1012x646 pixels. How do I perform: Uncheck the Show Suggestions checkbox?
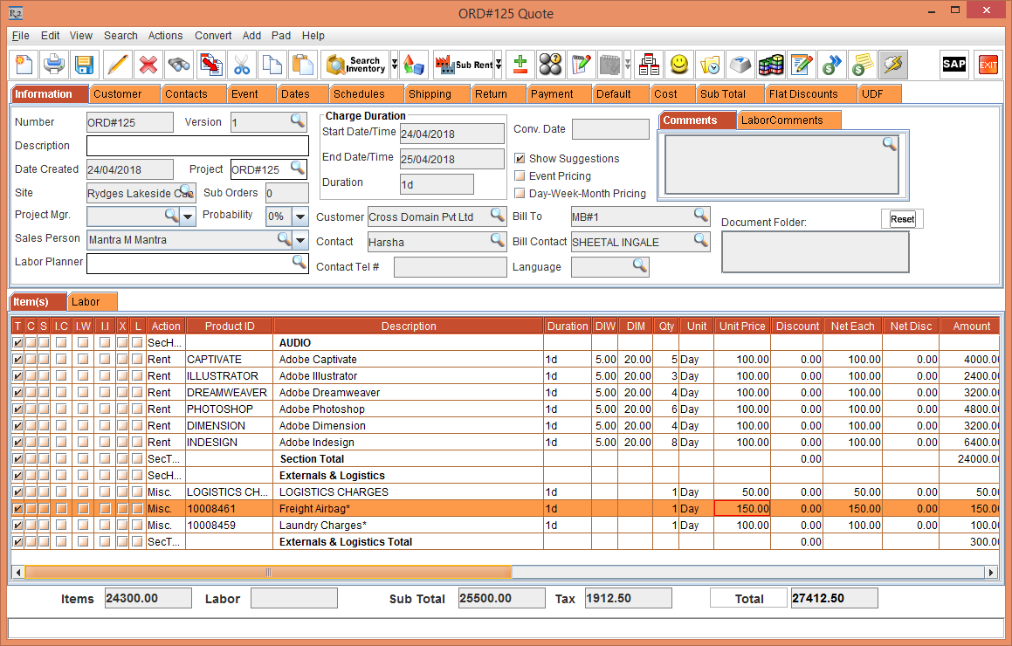pyautogui.click(x=520, y=159)
